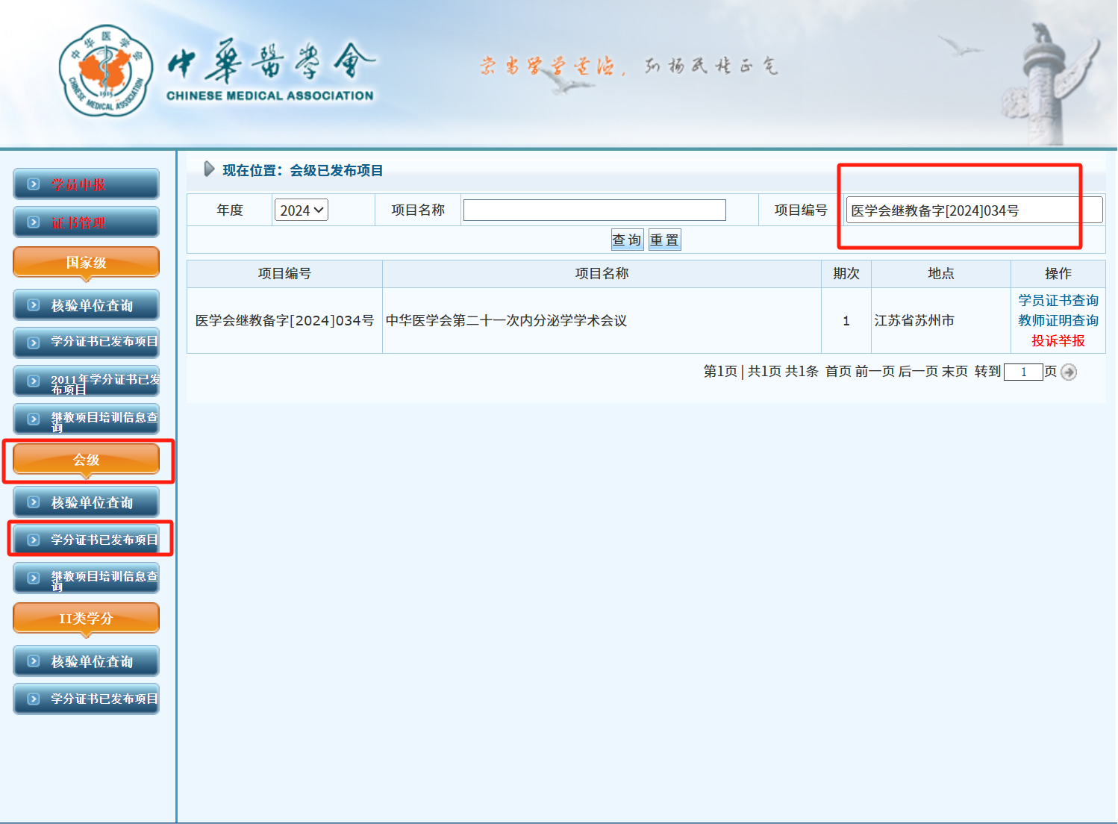Open 核验单位查询 under 国家级

(x=86, y=305)
